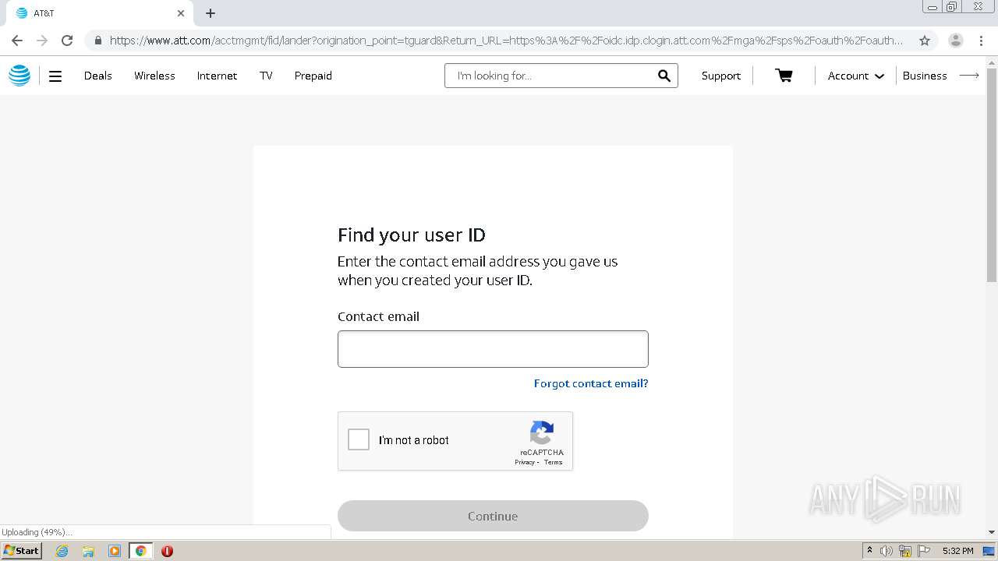Expand the Account dropdown
The image size is (998, 561).
[x=855, y=76]
